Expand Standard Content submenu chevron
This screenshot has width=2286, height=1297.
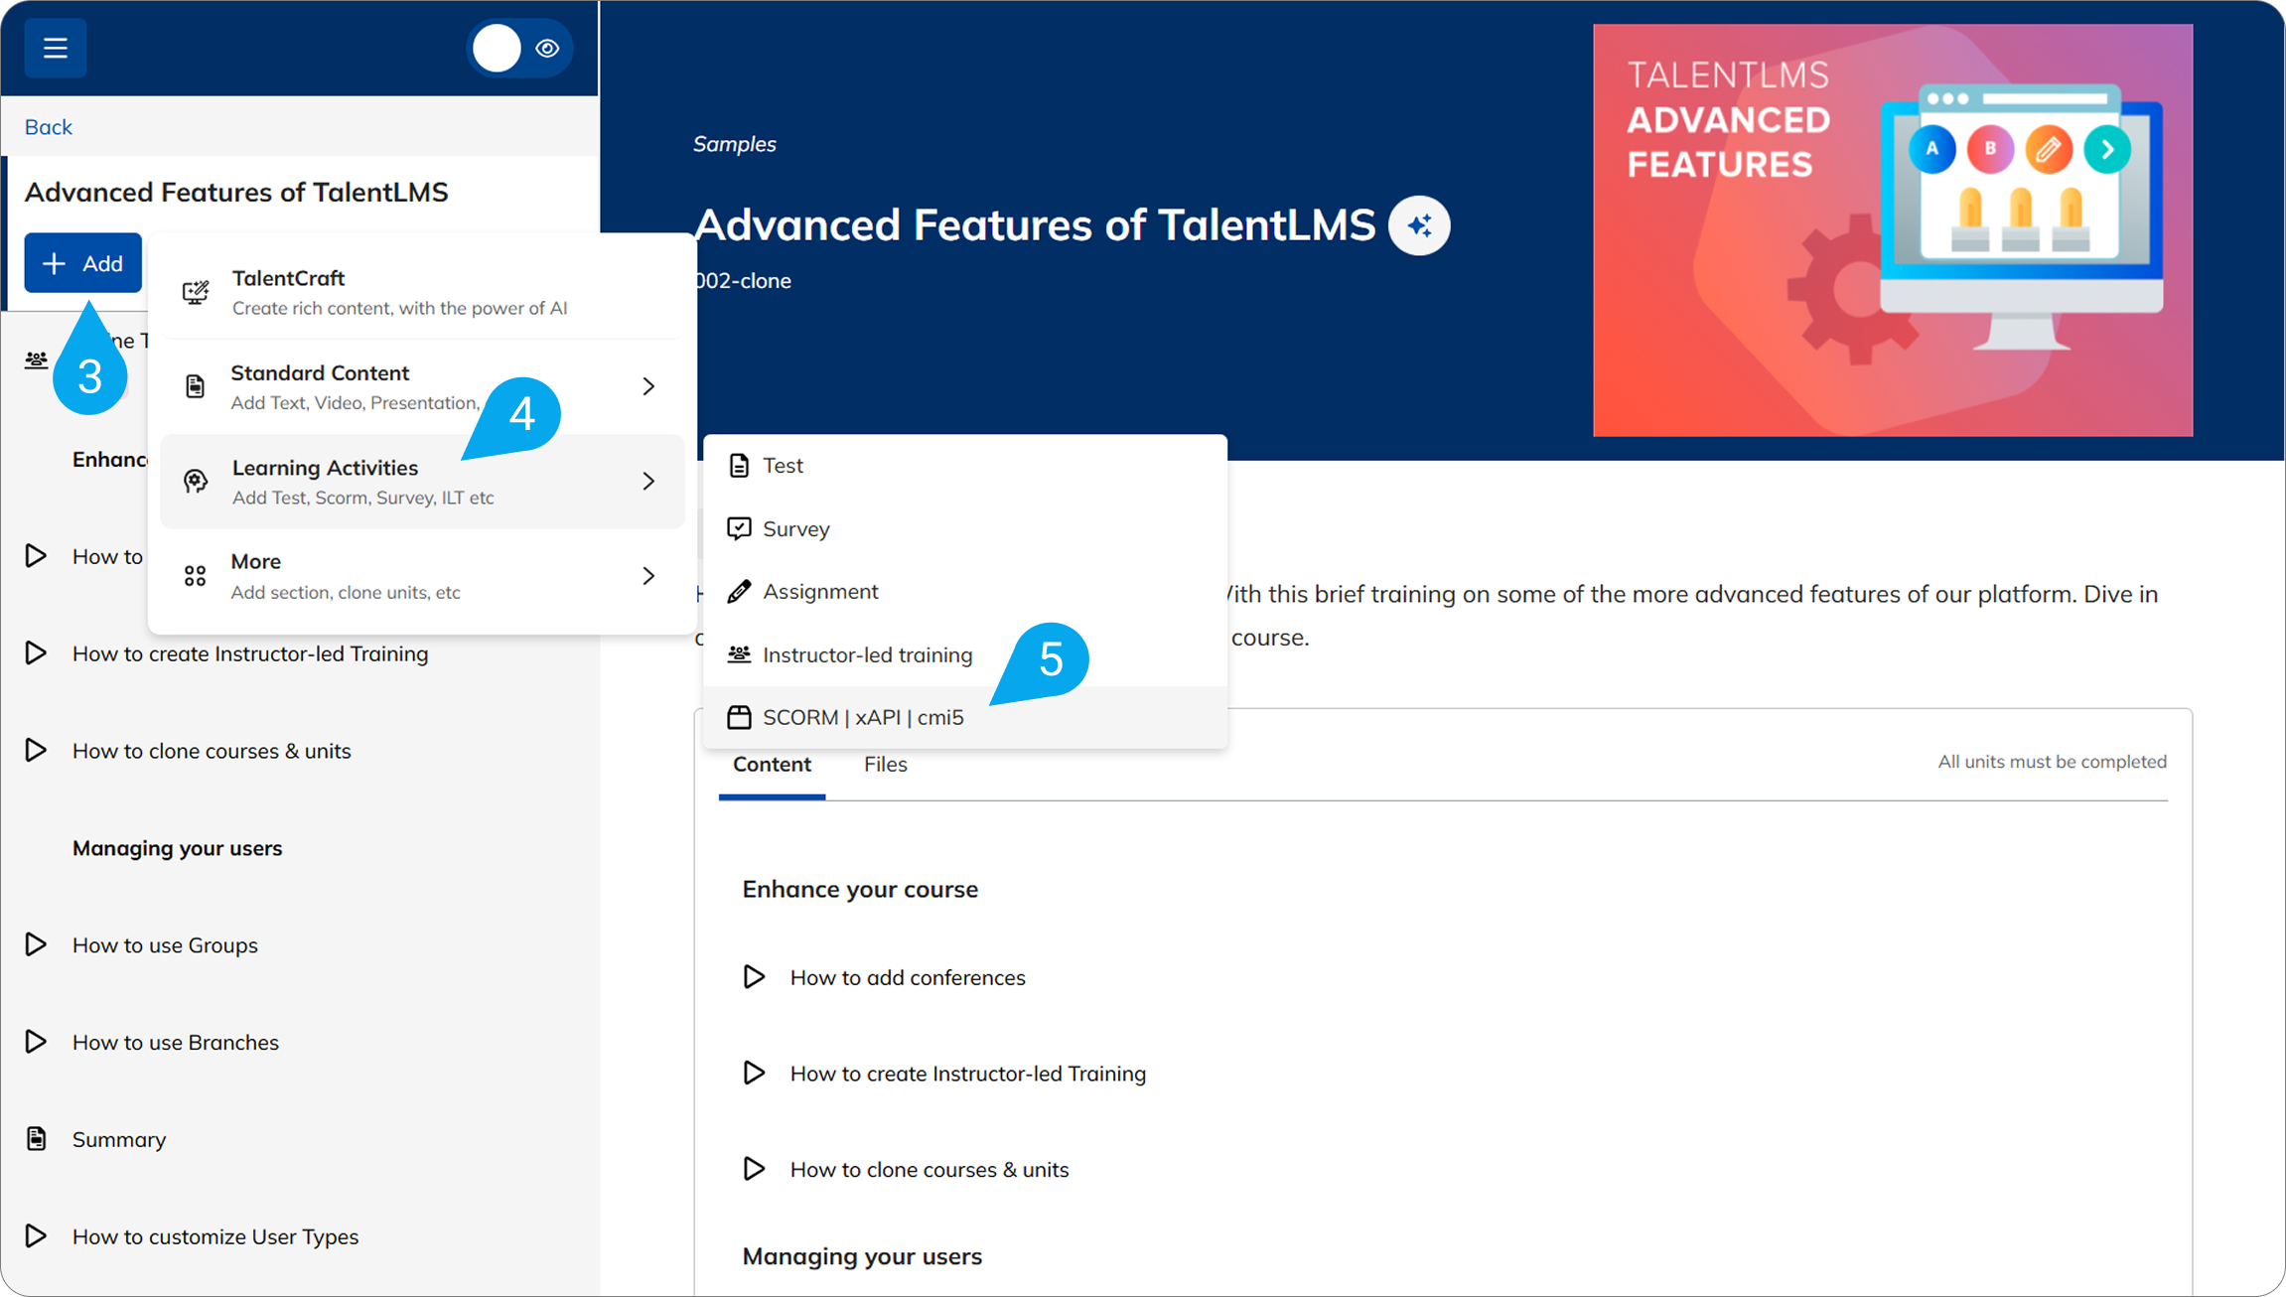point(648,386)
